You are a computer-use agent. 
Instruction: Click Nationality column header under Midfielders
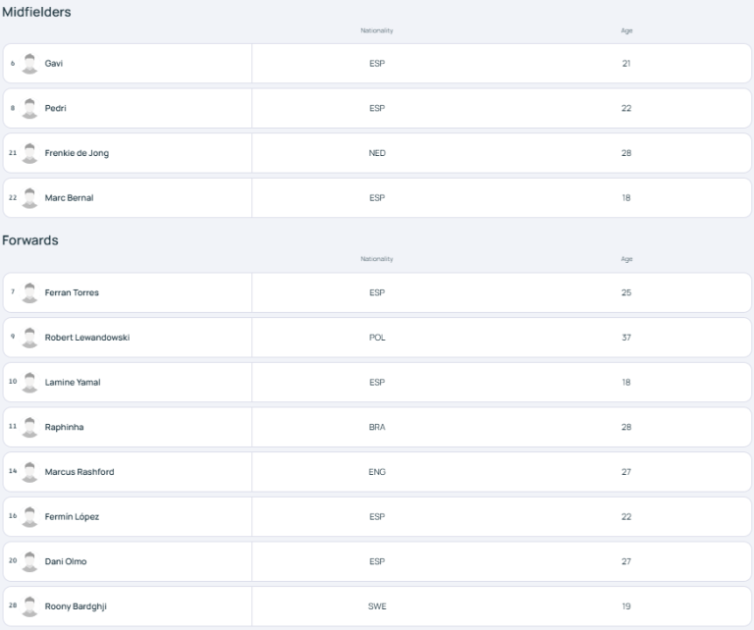tap(377, 31)
